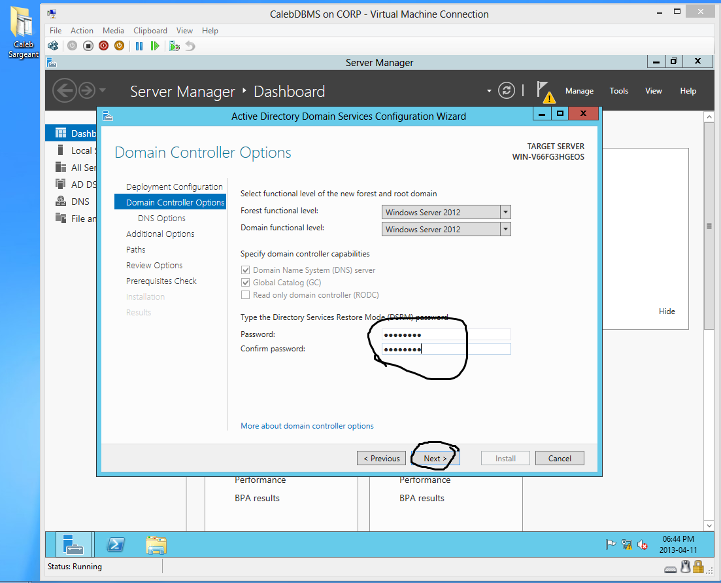This screenshot has width=721, height=583.
Task: Open the notifications flag with warning
Action: [x=545, y=92]
